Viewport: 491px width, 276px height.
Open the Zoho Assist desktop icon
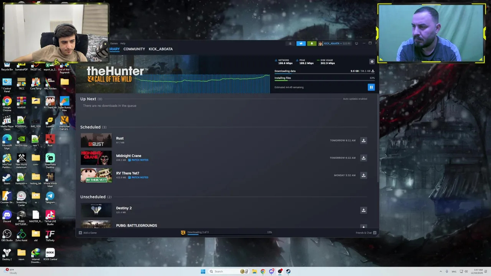pyautogui.click(x=21, y=235)
